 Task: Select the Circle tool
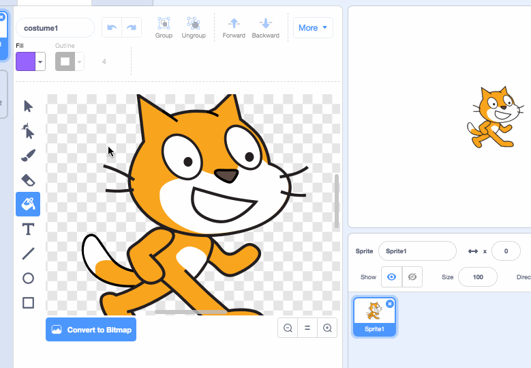tap(28, 278)
